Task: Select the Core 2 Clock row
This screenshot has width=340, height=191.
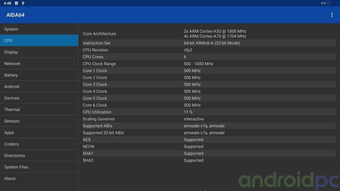Action: [209, 78]
